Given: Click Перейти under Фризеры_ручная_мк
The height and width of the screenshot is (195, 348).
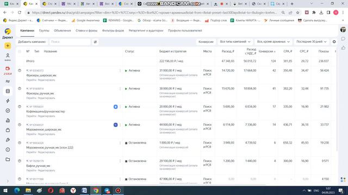Looking at the screenshot, I should pyautogui.click(x=32, y=98).
